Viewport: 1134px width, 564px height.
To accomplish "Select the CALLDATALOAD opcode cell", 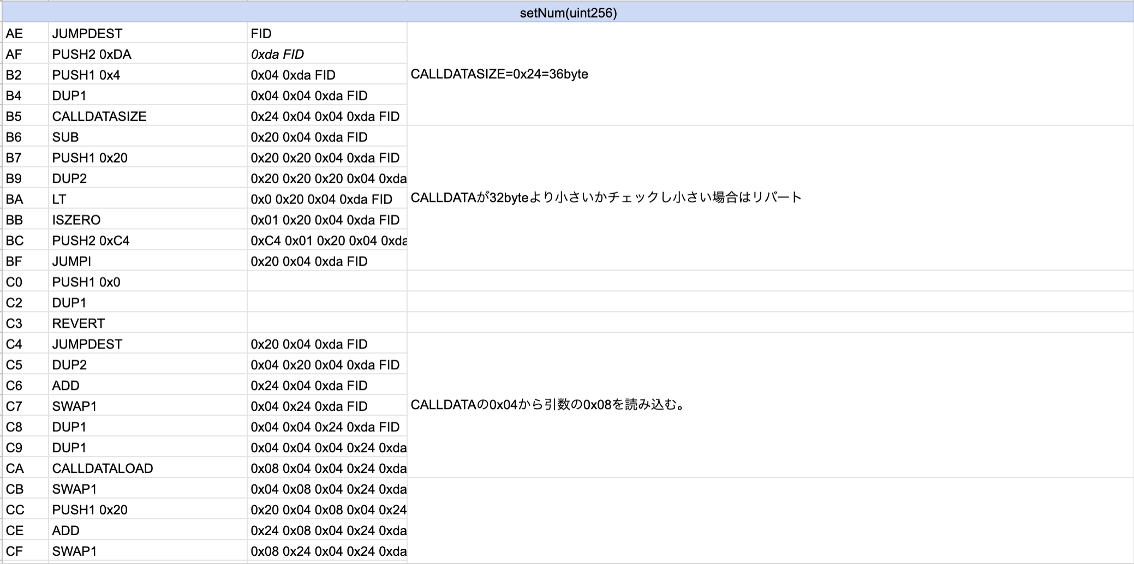I will pyautogui.click(x=147, y=469).
